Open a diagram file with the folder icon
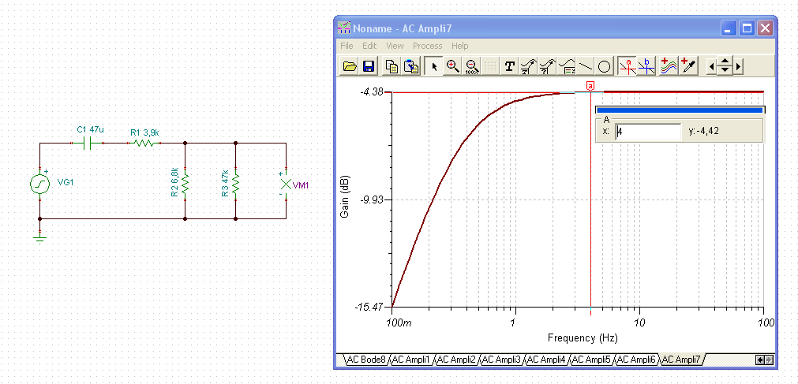The height and width of the screenshot is (384, 798). [x=350, y=66]
